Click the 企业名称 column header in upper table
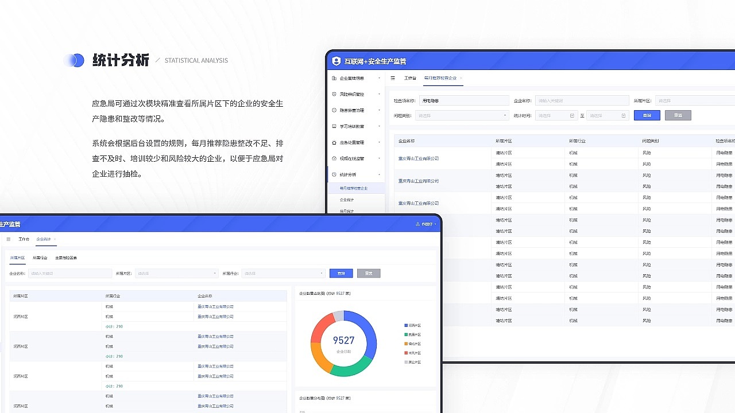Viewport: 735px width, 413px height. [x=407, y=141]
